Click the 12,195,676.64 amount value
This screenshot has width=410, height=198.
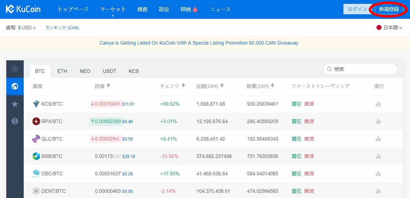[x=212, y=121]
